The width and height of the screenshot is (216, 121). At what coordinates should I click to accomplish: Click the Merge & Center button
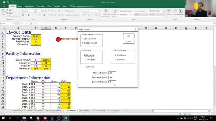click(x=72, y=15)
